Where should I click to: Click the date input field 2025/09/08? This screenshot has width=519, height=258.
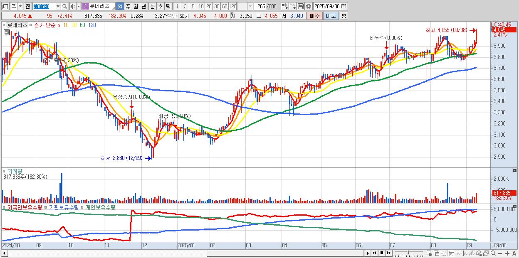pos(327,6)
